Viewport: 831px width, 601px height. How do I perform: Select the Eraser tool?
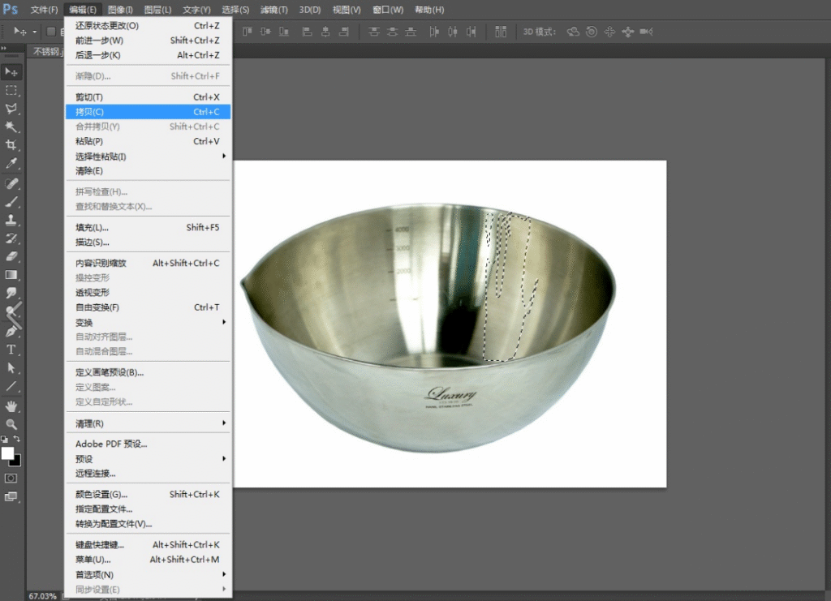coord(11,256)
